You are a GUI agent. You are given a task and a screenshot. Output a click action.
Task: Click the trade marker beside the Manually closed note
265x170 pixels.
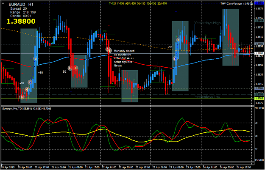[109, 50]
